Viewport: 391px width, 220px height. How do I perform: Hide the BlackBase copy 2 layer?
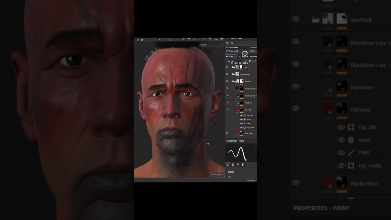tap(227, 88)
